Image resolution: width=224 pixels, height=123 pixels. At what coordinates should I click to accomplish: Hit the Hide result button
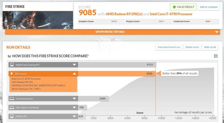coord(210,47)
